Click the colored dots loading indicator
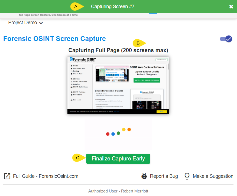This screenshot has width=237, height=196. [x=118, y=132]
